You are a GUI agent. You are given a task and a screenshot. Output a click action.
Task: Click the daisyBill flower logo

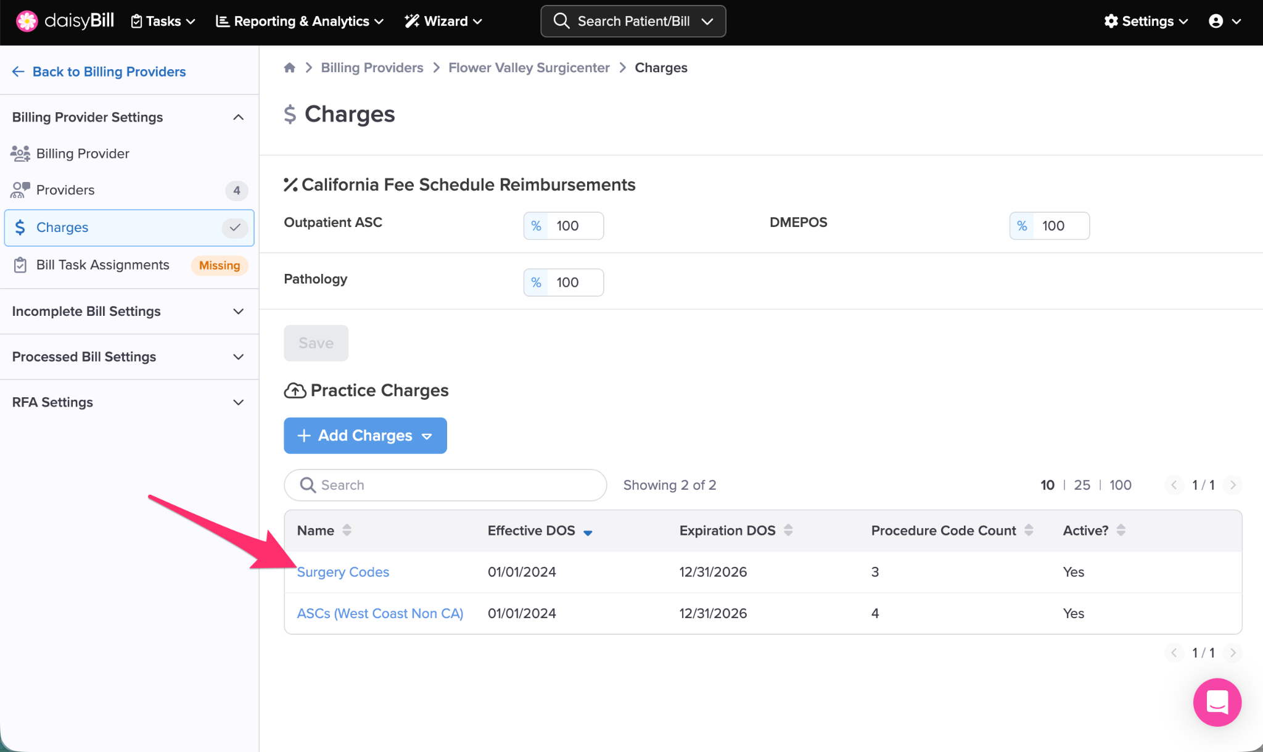point(27,21)
